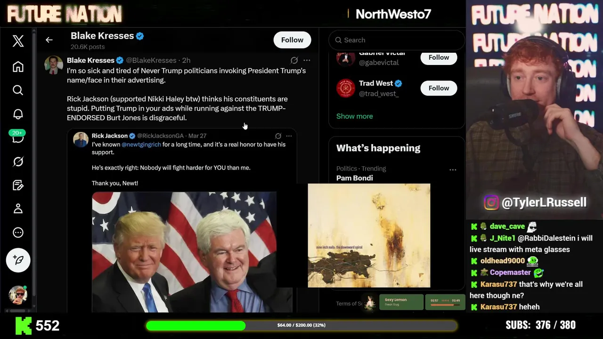Viewport: 603px width, 339px height.
Task: Follow Blake Kresses from the header button
Action: click(x=292, y=40)
